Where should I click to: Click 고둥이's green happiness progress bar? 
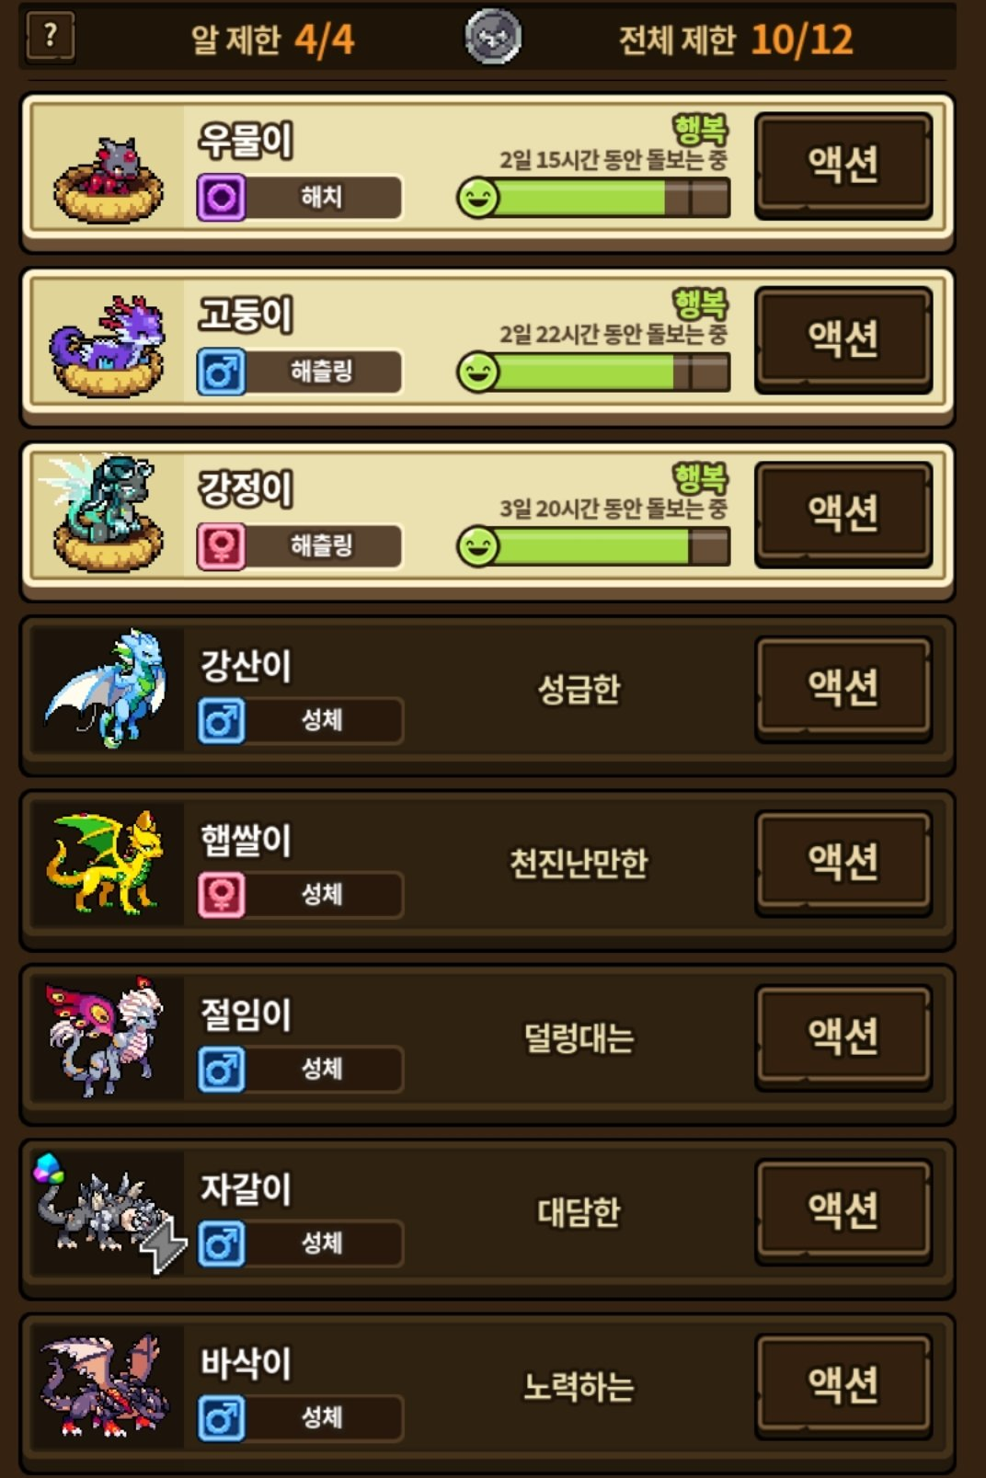point(594,372)
